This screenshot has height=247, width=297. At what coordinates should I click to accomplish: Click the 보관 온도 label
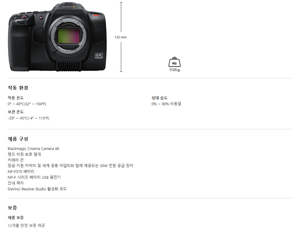click(x=16, y=112)
